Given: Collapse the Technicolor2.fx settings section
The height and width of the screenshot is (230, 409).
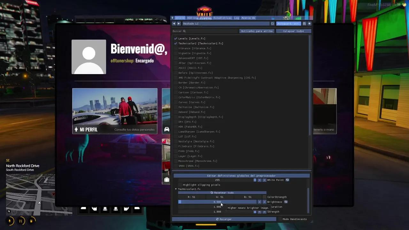Looking at the screenshot, I should 175,189.
